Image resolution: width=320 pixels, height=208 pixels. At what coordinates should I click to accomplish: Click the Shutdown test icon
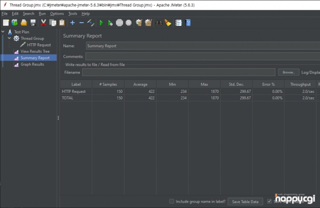click(128, 23)
